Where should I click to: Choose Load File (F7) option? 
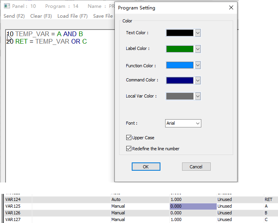[x=72, y=16]
